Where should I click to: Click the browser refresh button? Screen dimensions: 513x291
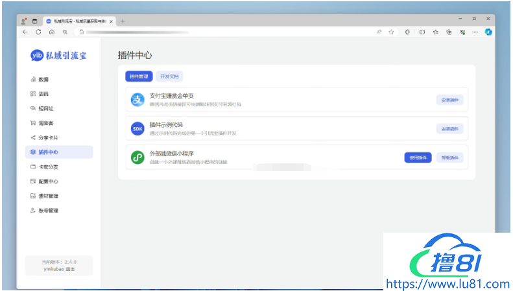click(x=38, y=31)
